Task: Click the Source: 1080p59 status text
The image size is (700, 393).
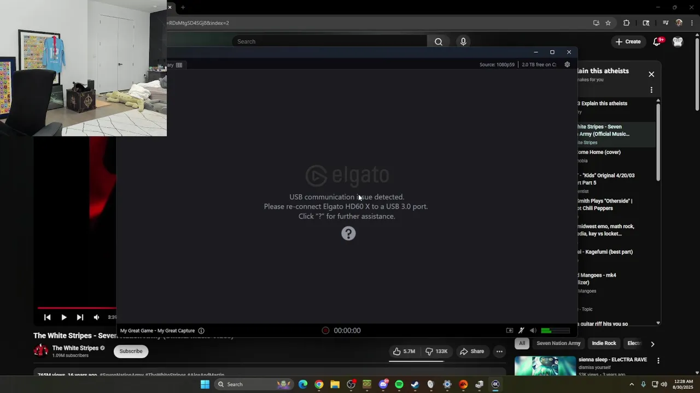Action: pyautogui.click(x=497, y=64)
